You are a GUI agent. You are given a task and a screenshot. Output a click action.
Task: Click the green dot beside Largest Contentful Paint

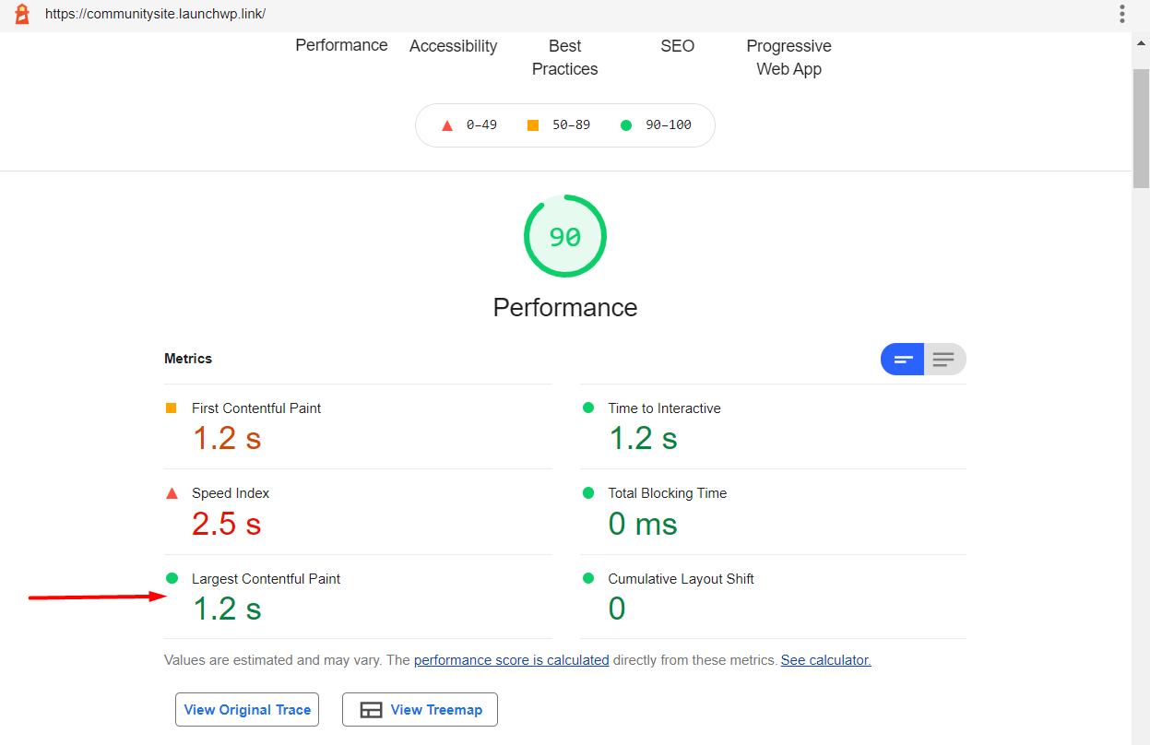(x=171, y=578)
